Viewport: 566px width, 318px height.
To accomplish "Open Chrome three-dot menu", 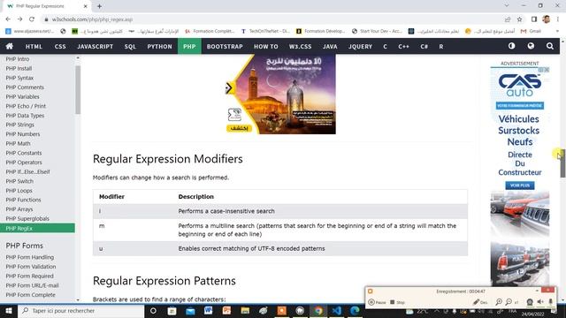I will tap(558, 19).
